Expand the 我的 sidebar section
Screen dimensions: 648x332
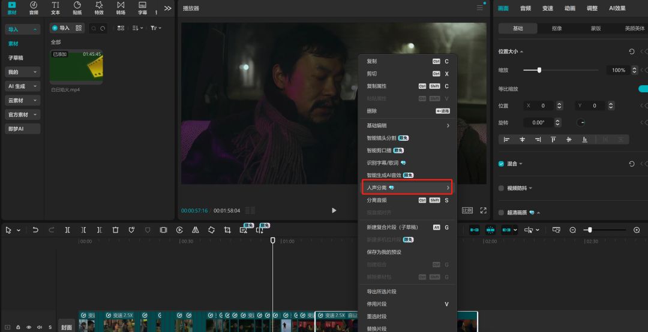pos(35,72)
